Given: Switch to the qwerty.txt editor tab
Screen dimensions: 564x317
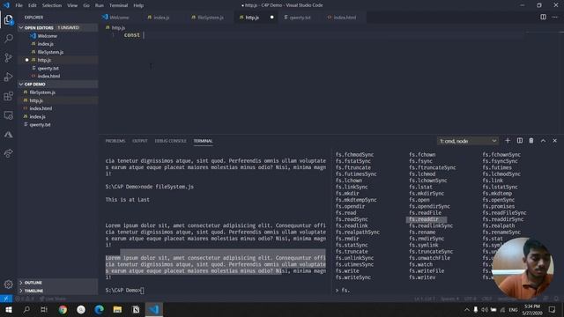Looking at the screenshot, I should tap(300, 18).
